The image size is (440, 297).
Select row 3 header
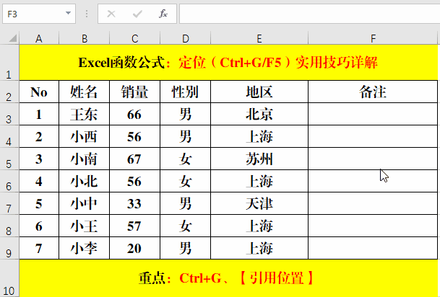tap(9, 114)
